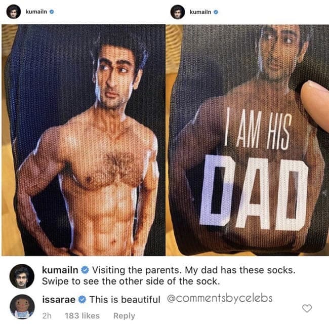Click the 2h timestamp on the comment

pyautogui.click(x=47, y=316)
